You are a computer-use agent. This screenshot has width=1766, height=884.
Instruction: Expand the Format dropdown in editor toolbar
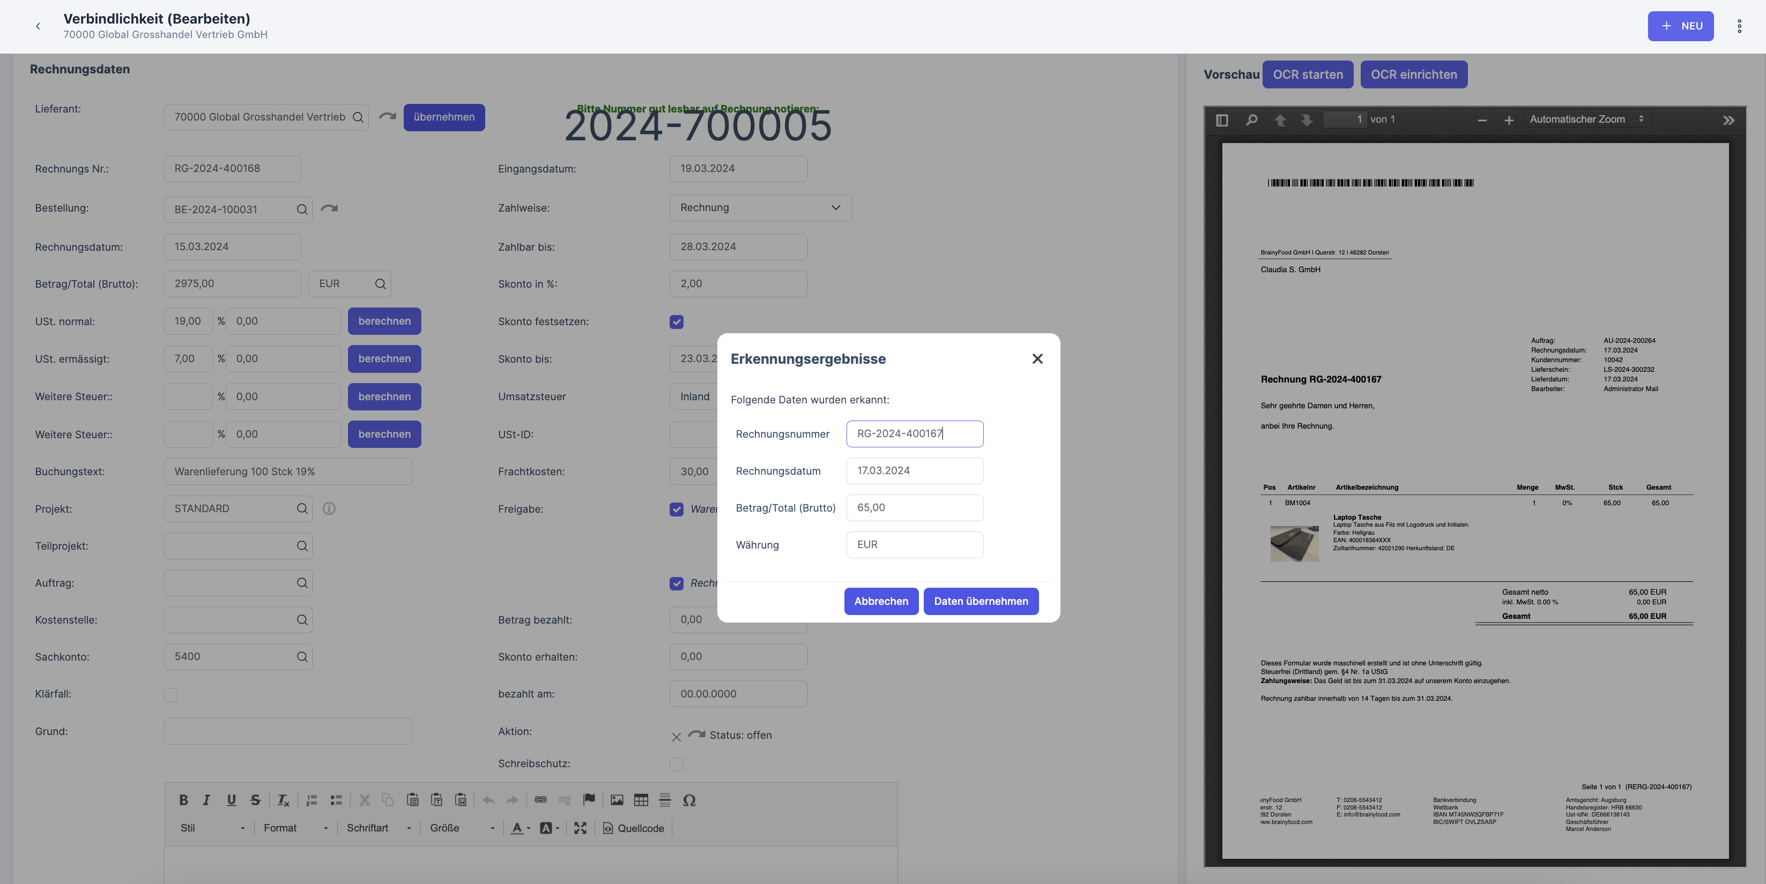pos(295,828)
